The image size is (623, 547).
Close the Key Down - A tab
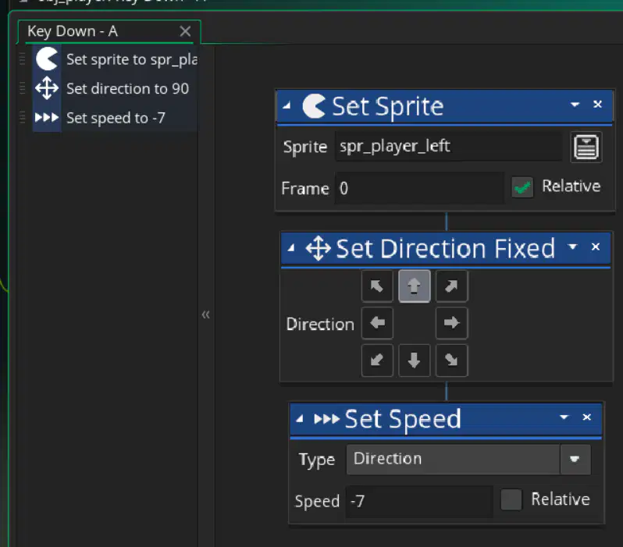[185, 31]
